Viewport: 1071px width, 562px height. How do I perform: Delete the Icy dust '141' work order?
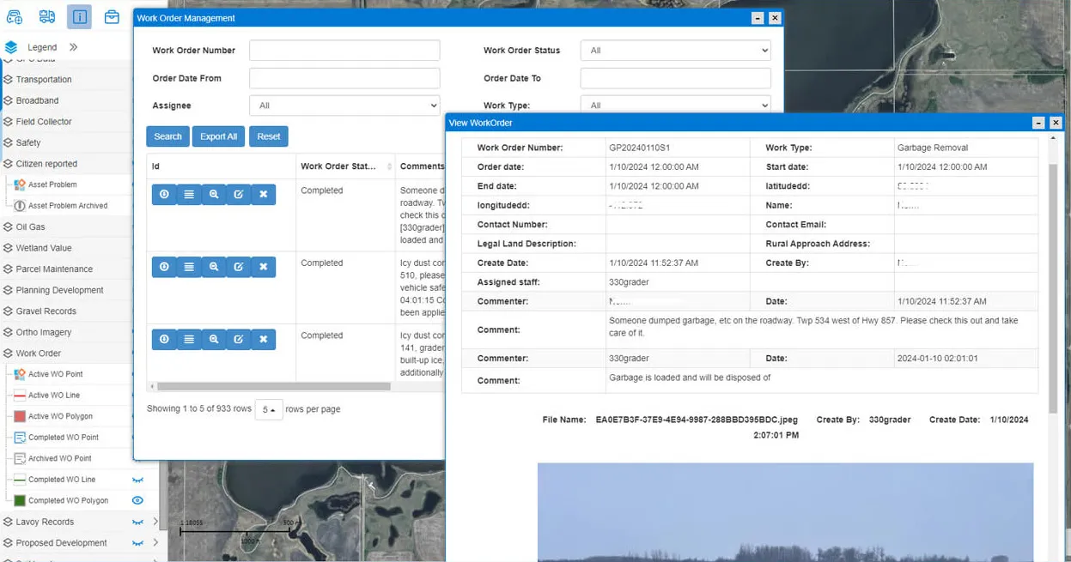(x=264, y=339)
